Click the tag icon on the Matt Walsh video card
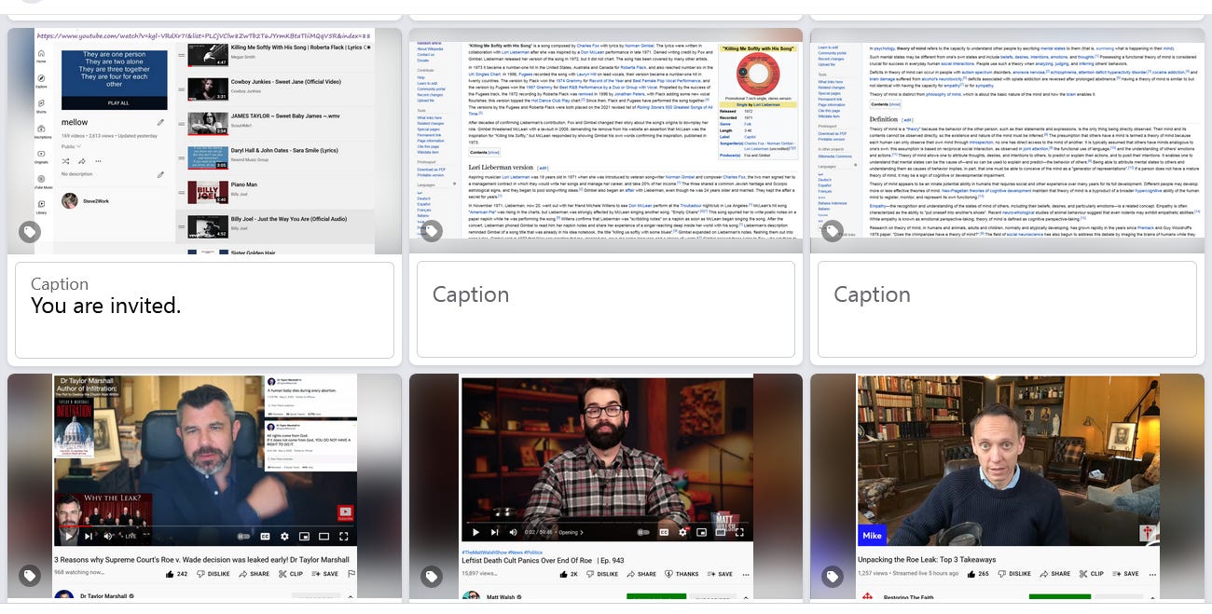Image resolution: width=1212 pixels, height=614 pixels. tap(431, 577)
